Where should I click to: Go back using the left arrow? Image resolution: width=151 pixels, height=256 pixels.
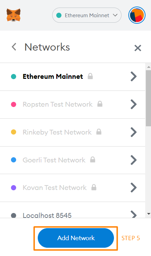14,47
